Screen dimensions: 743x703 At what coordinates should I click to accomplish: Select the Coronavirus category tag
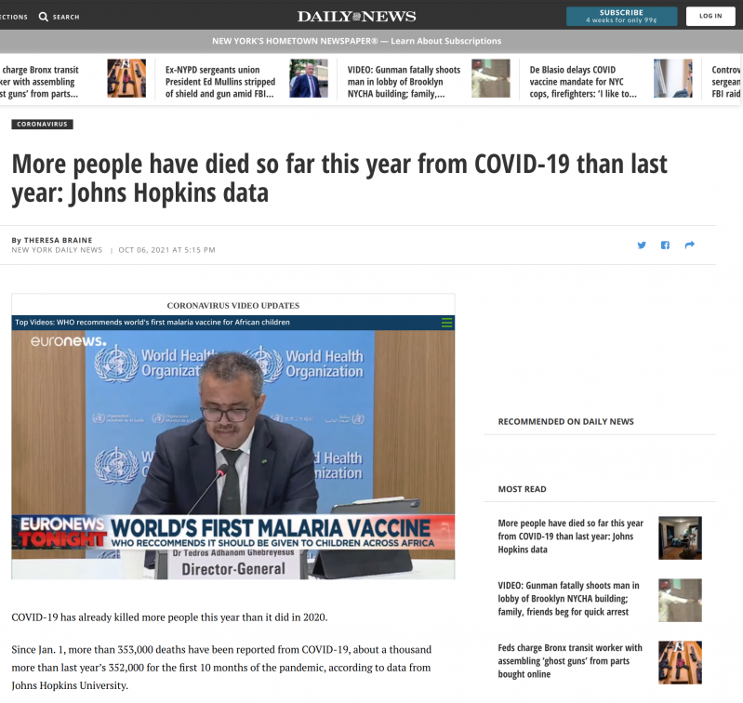click(42, 124)
